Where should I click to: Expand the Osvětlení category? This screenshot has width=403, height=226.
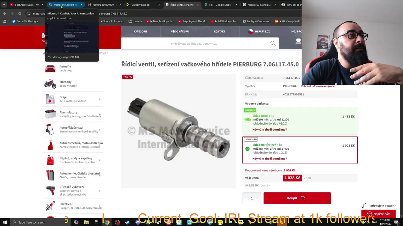[x=99, y=206]
